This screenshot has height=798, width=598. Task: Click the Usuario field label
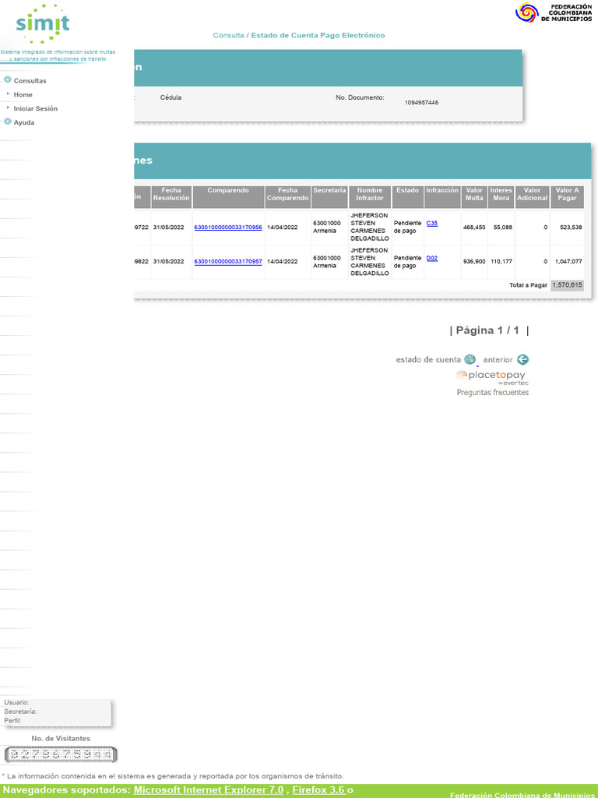(16, 702)
